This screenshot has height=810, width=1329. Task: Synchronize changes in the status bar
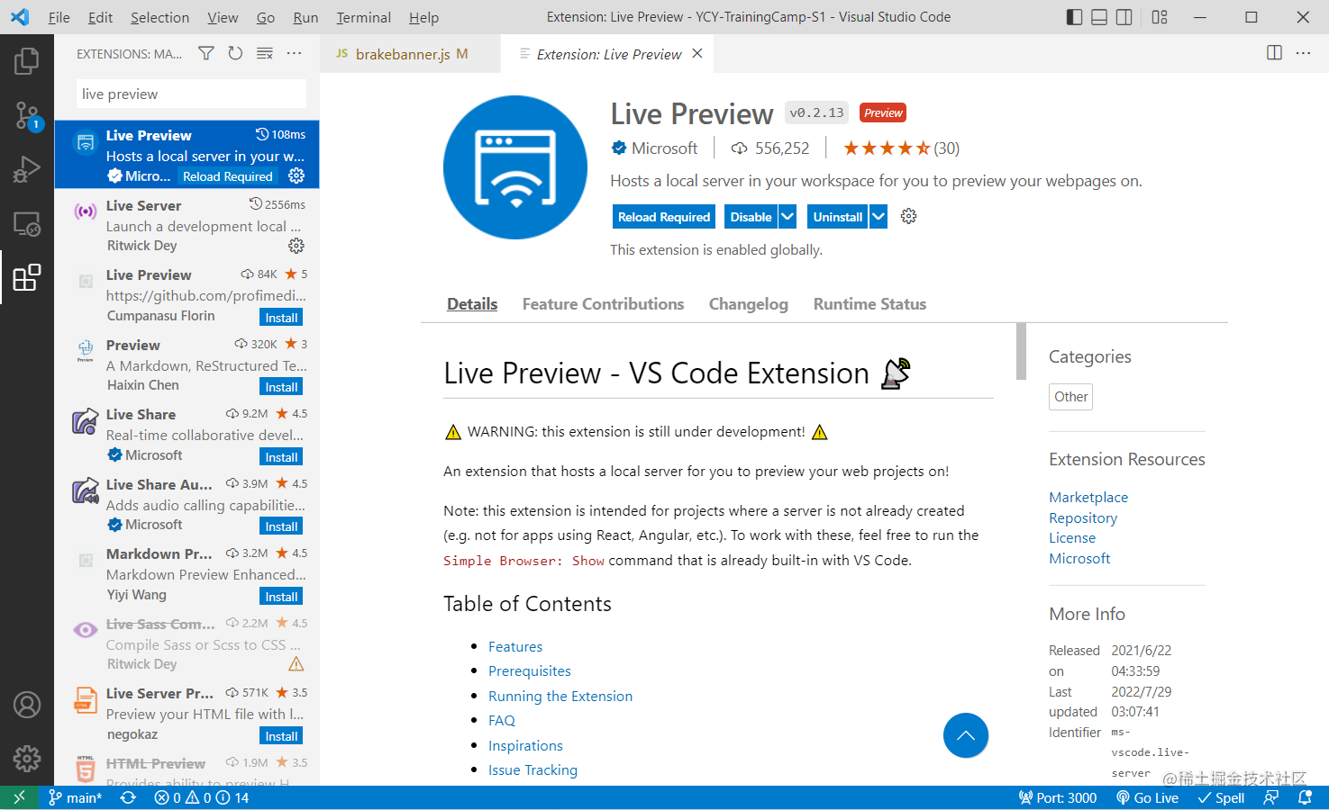tap(128, 797)
